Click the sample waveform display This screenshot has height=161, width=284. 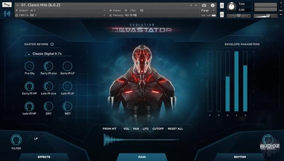coord(142,140)
